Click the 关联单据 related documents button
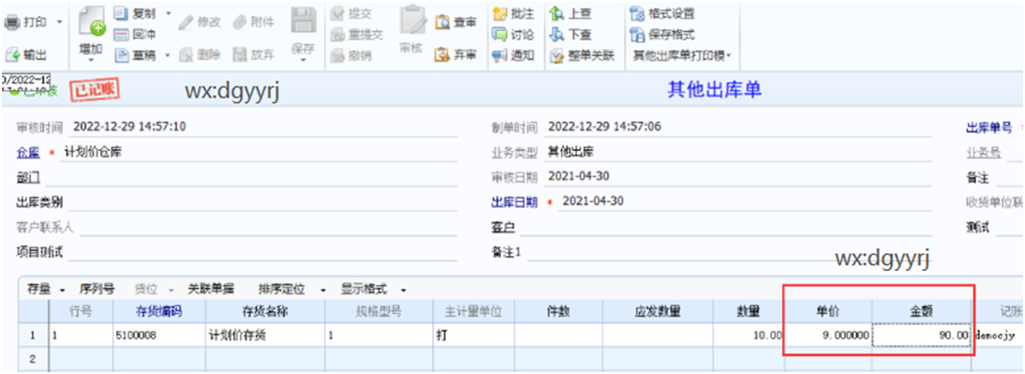 tap(211, 289)
